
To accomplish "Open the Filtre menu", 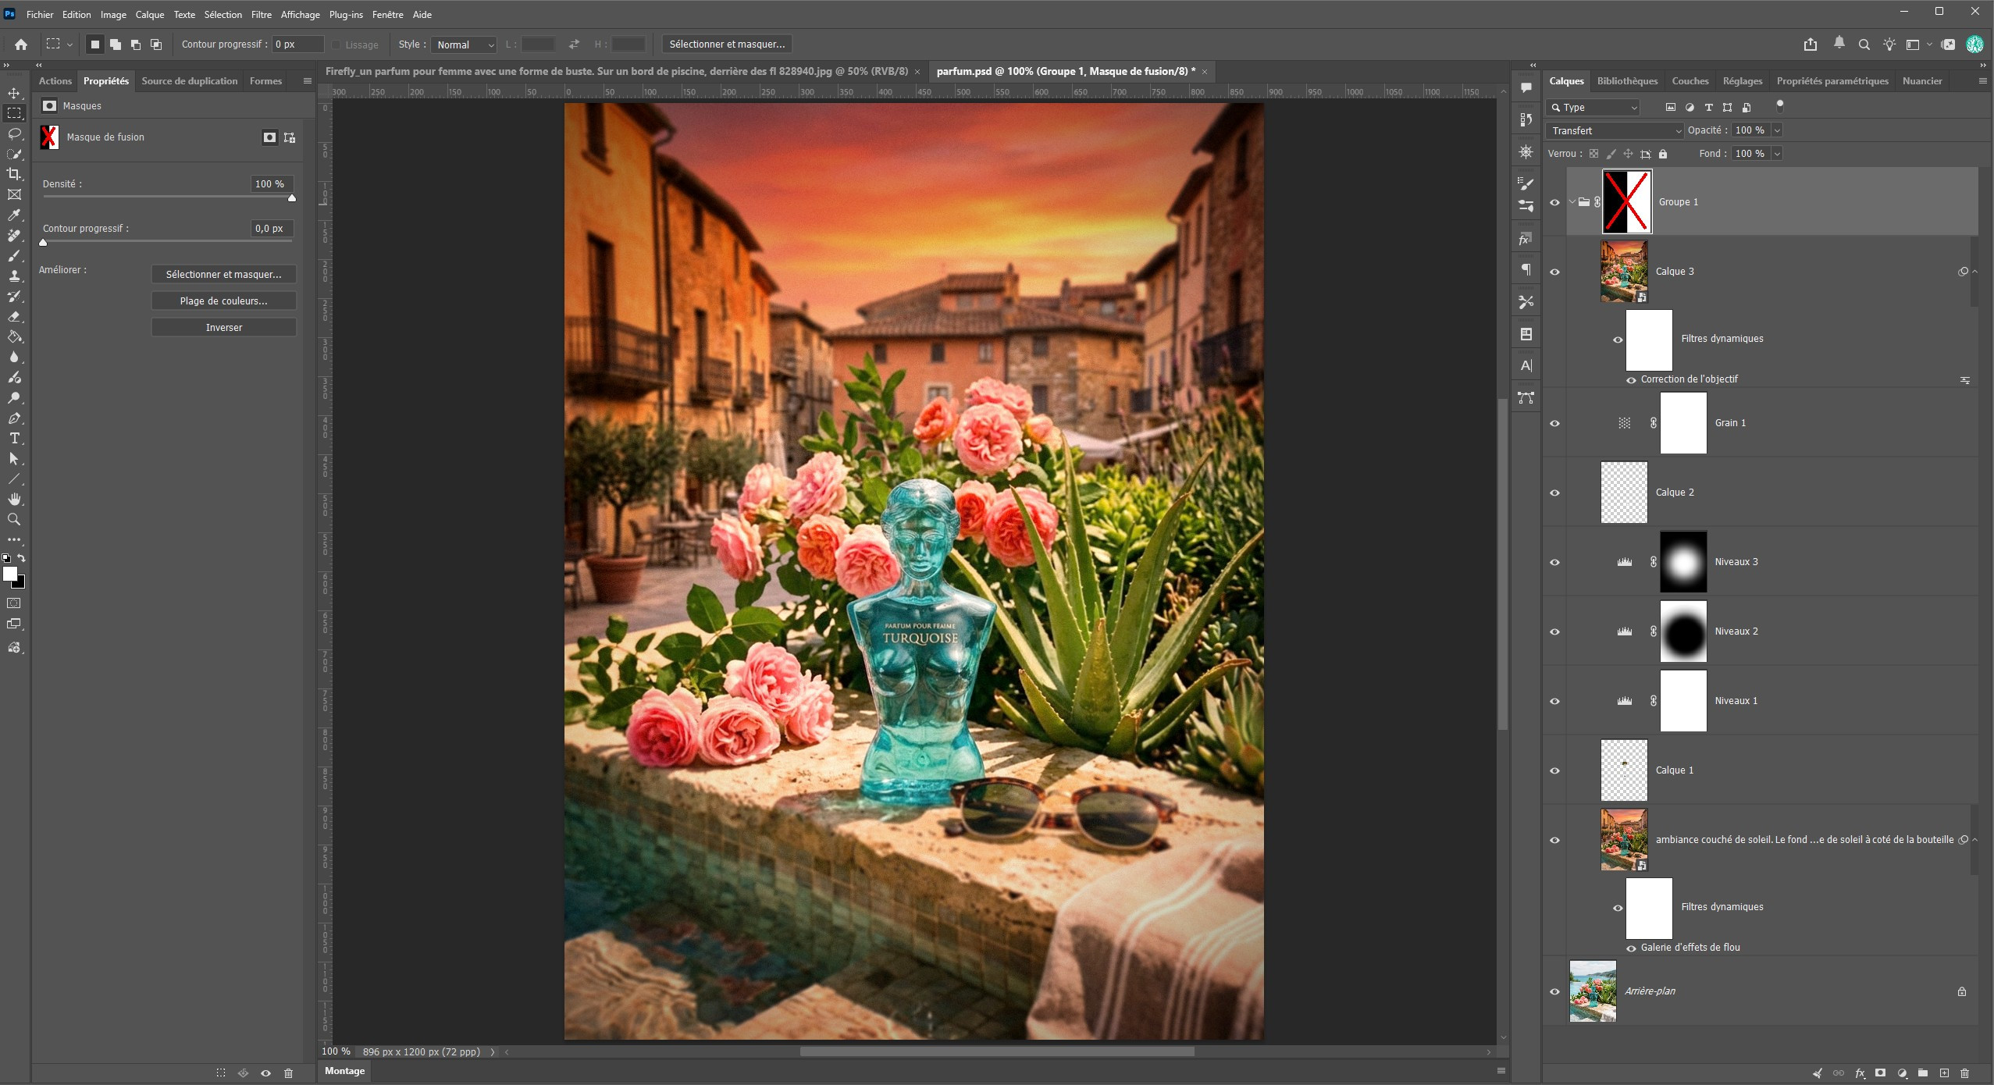I will [x=261, y=14].
